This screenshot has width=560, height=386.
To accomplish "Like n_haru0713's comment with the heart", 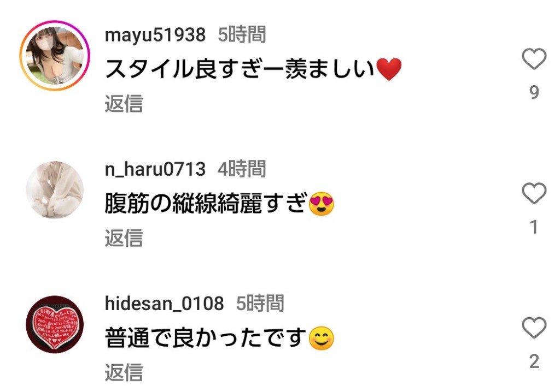I will coord(534,193).
